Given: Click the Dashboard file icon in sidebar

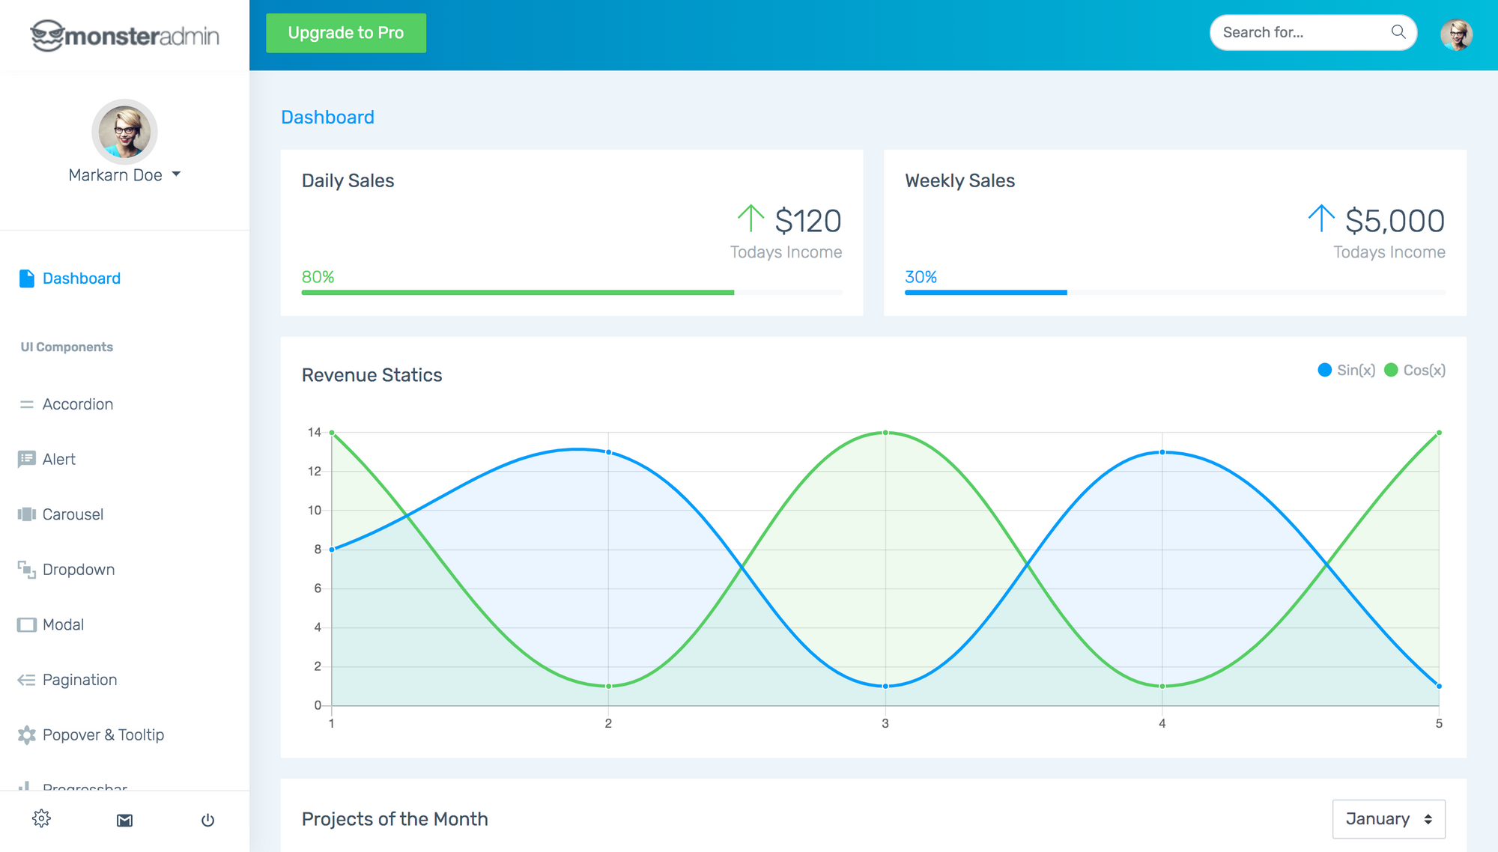Looking at the screenshot, I should coord(27,279).
